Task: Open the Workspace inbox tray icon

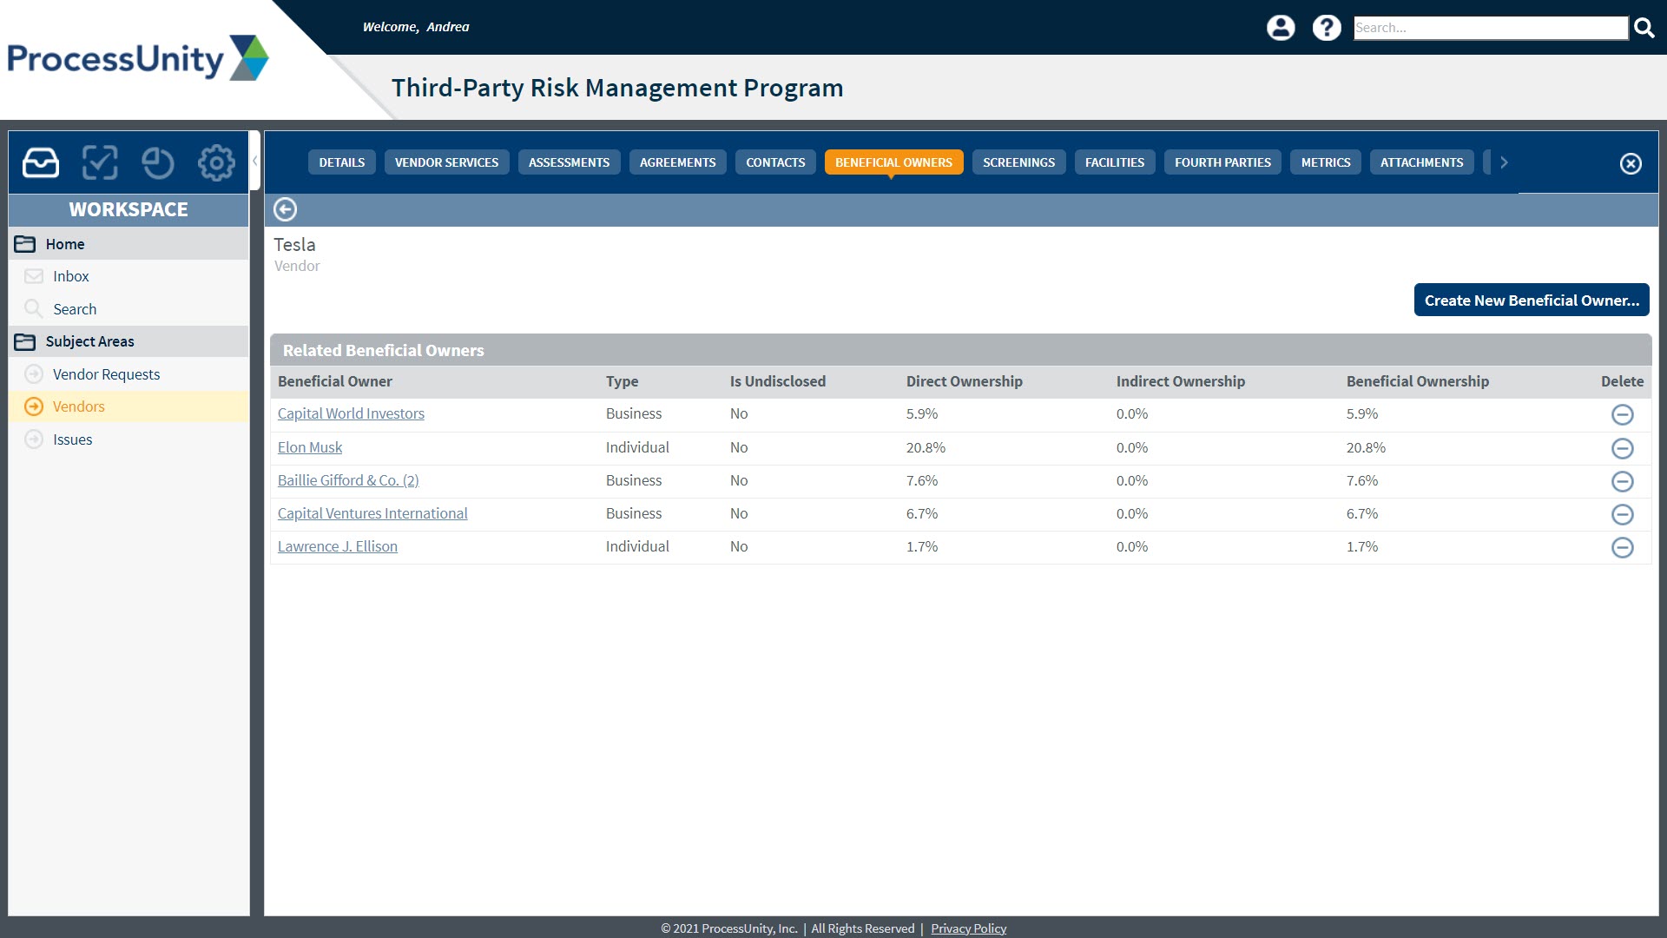Action: coord(41,162)
